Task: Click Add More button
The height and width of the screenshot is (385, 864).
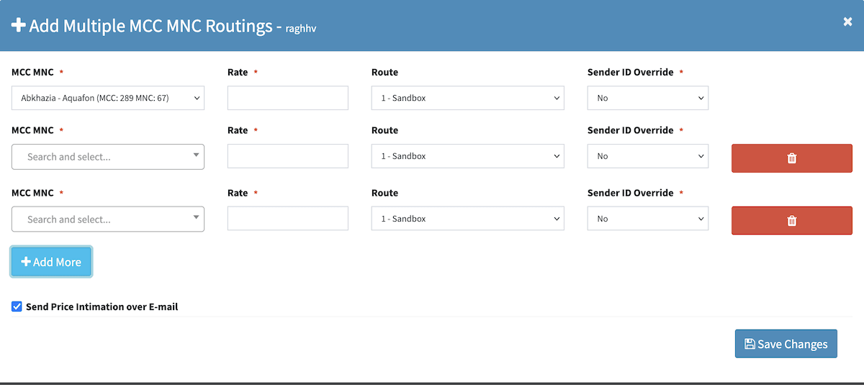Action: click(51, 262)
